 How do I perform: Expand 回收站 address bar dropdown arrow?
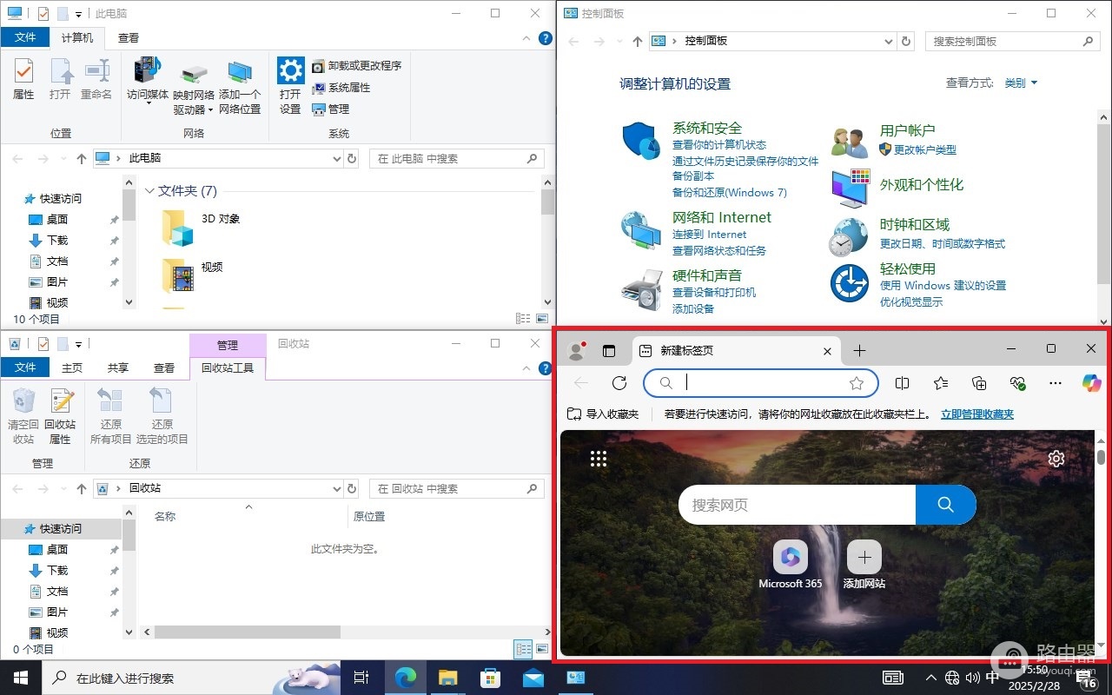337,489
